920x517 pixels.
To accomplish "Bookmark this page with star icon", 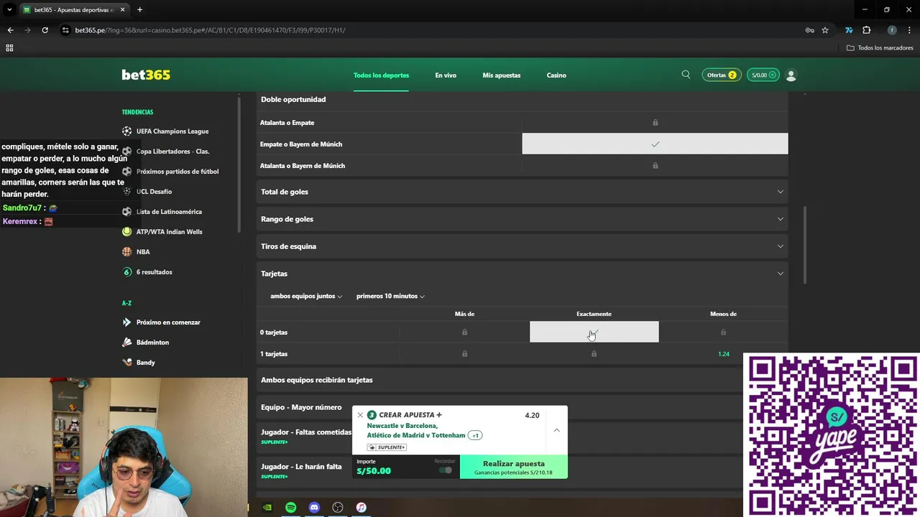I will [x=825, y=30].
